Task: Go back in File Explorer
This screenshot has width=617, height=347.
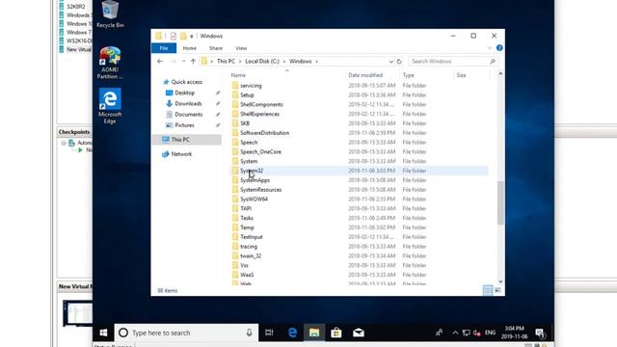Action: pyautogui.click(x=160, y=62)
